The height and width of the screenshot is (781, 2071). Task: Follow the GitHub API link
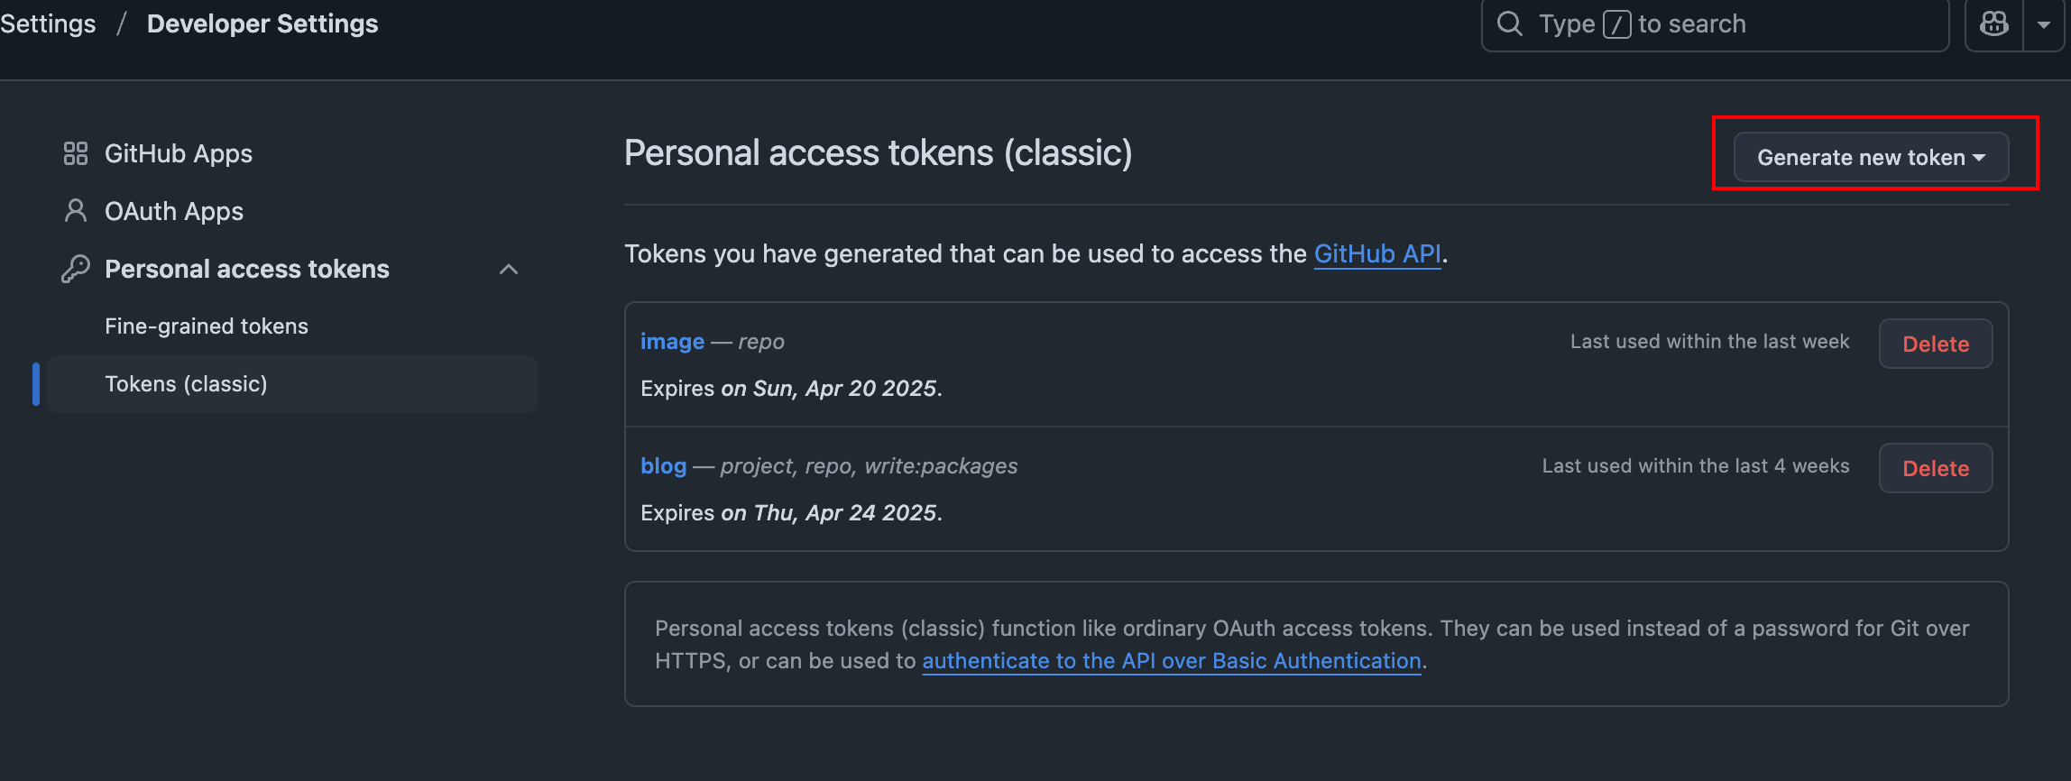[x=1377, y=254]
